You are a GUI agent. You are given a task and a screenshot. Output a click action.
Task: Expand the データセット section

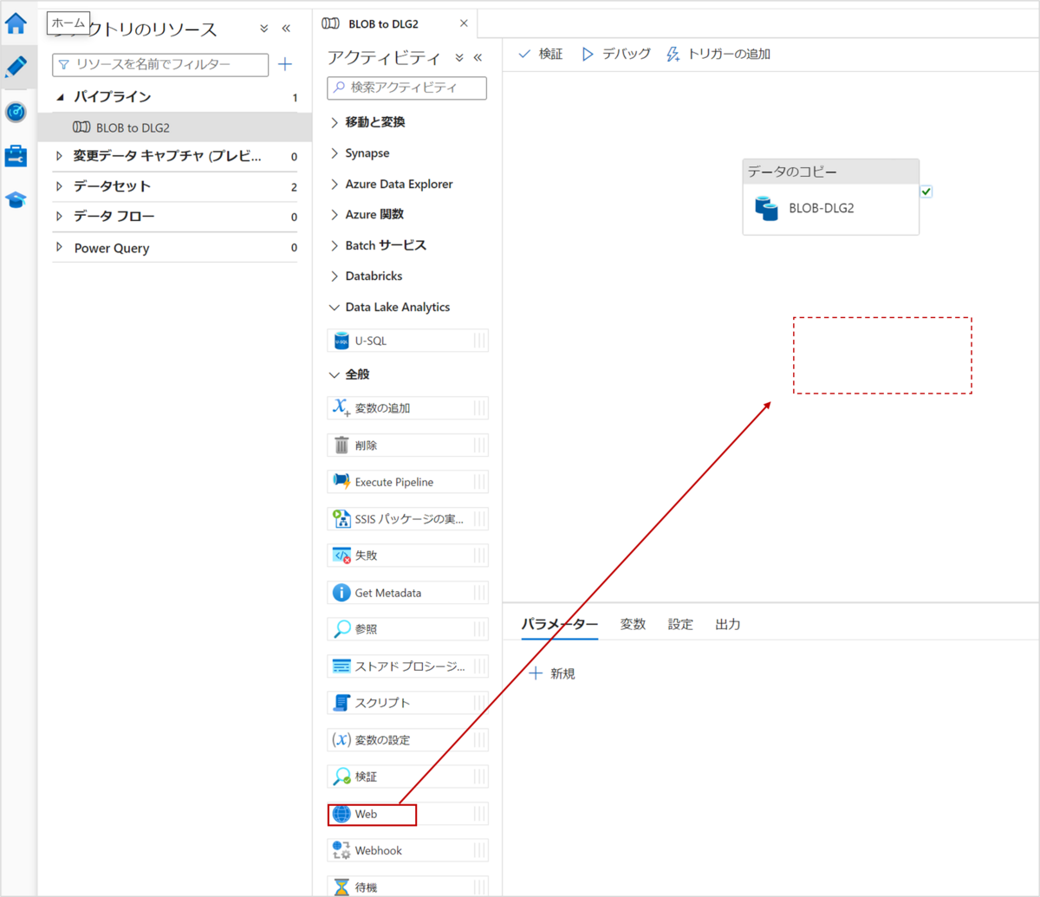coord(60,186)
